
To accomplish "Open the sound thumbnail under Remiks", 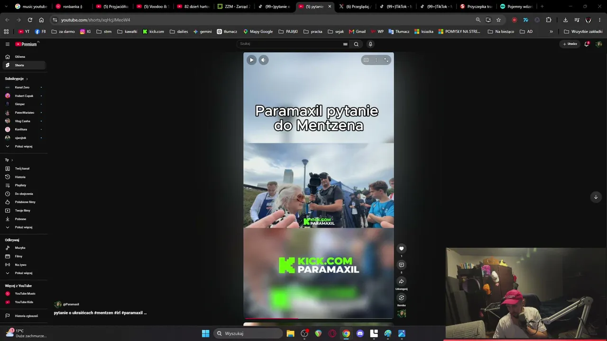I will 402,313.
